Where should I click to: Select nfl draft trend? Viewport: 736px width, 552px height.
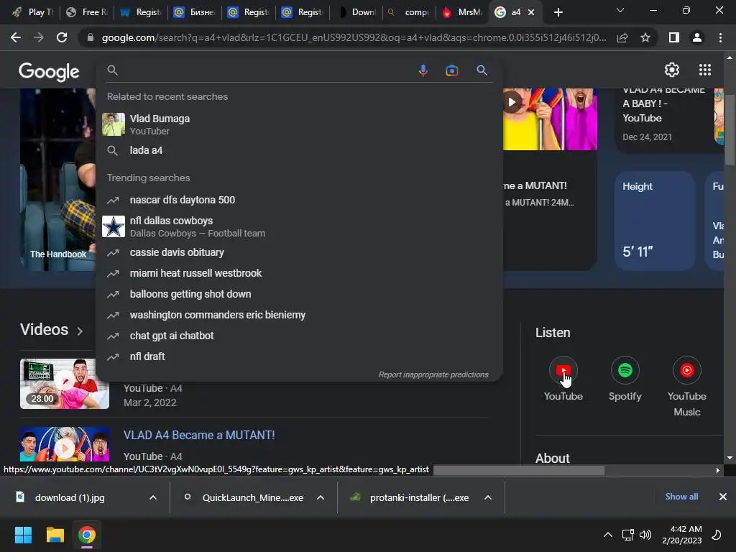click(299, 356)
